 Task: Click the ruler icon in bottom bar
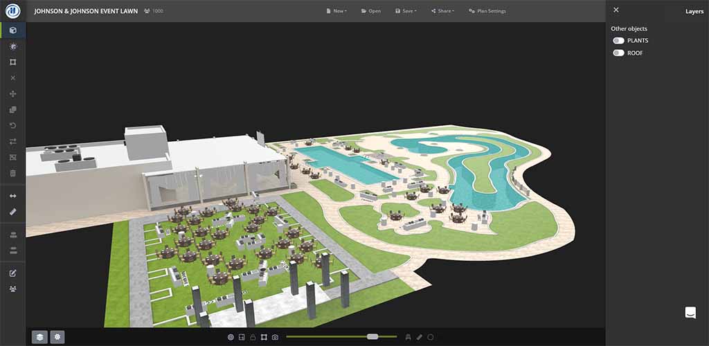[419, 337]
